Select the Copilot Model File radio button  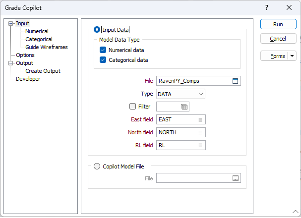97,166
